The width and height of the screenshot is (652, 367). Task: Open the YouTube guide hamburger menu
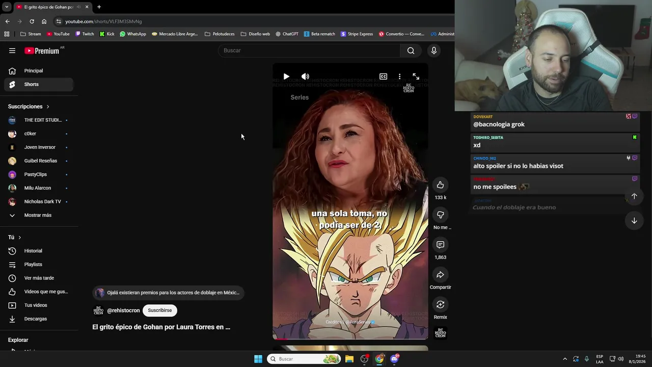(12, 50)
